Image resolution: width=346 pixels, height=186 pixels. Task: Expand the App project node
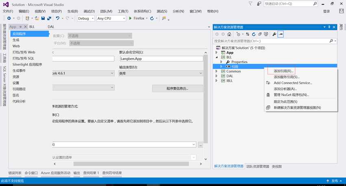pos(217,53)
